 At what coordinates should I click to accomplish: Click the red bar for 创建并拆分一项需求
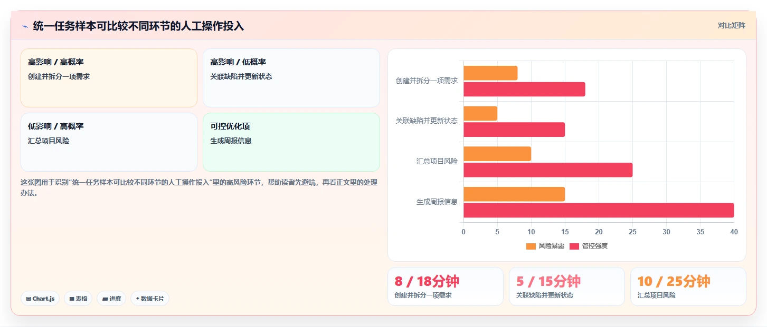524,90
